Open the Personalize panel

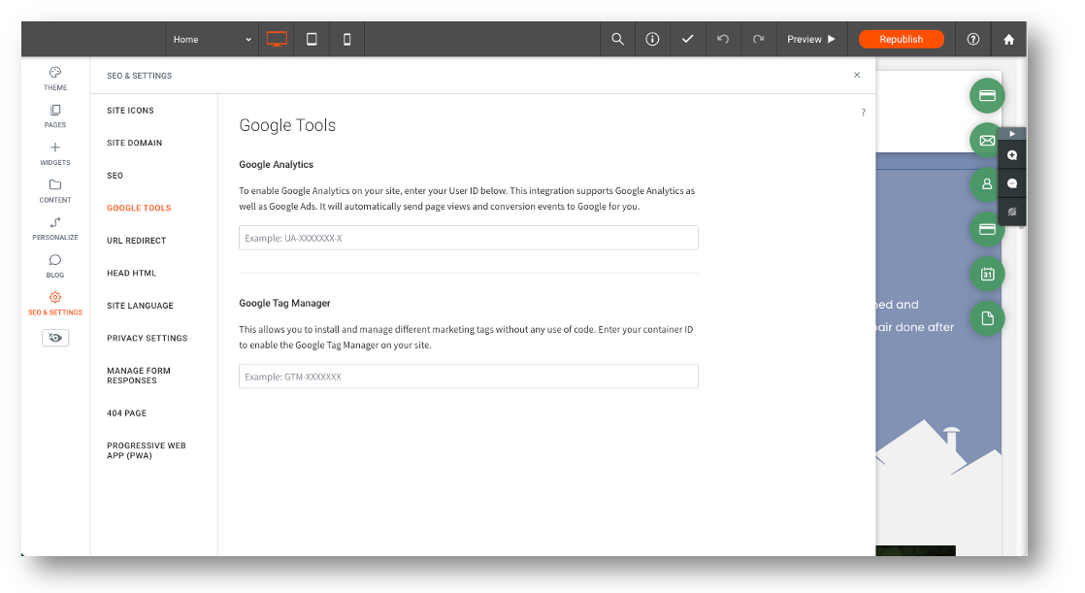point(55,228)
